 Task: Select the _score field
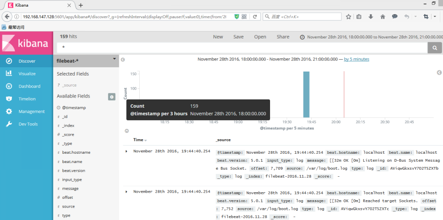click(x=68, y=134)
